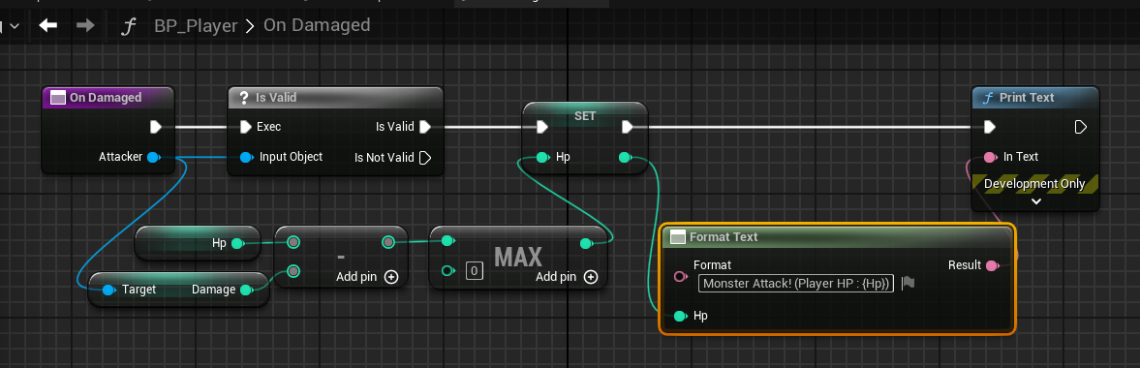Click Add pin on the MAX node
Viewport: 1140px width, 368px height.
pos(567,276)
